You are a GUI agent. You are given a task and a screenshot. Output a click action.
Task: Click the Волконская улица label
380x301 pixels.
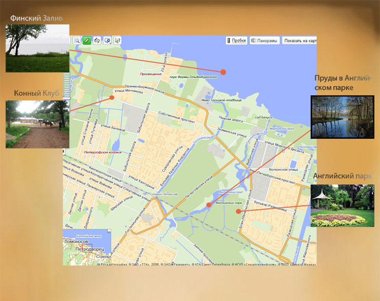[283, 169]
